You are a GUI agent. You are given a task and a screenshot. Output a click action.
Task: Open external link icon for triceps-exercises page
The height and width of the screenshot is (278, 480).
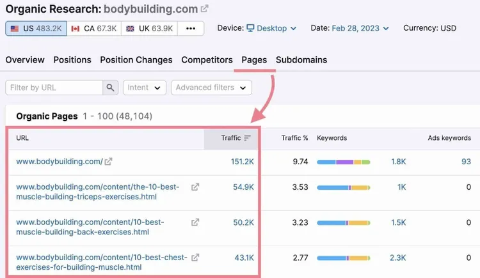pos(195,187)
